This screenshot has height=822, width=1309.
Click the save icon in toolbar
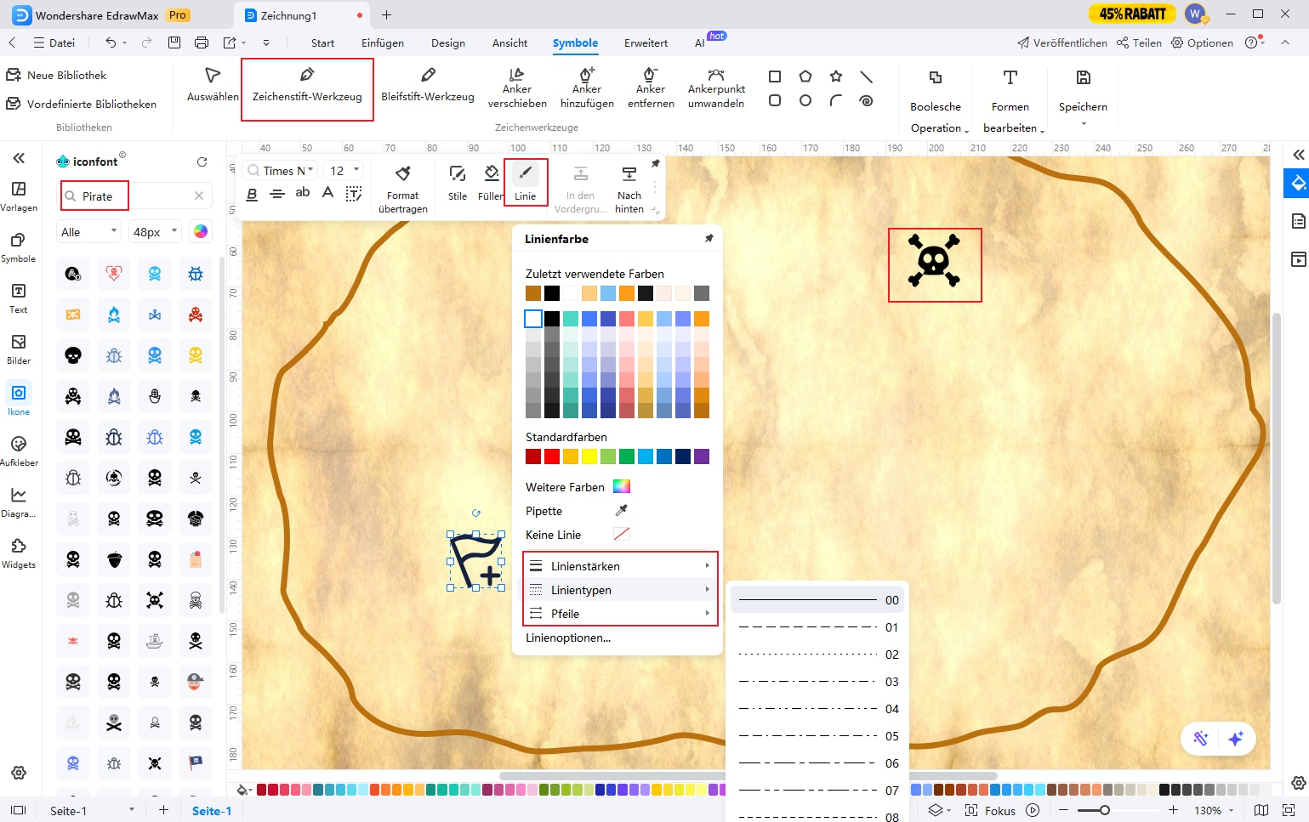pyautogui.click(x=174, y=43)
